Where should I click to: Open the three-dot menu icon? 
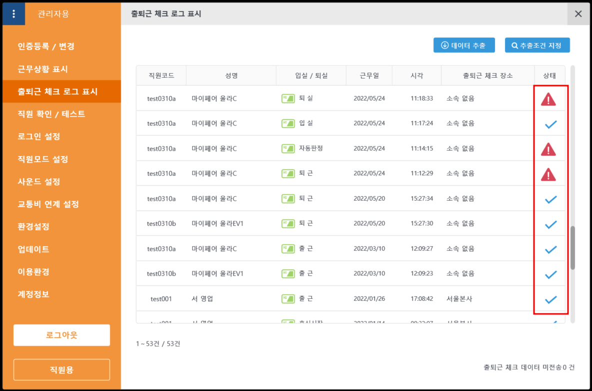[x=13, y=14]
